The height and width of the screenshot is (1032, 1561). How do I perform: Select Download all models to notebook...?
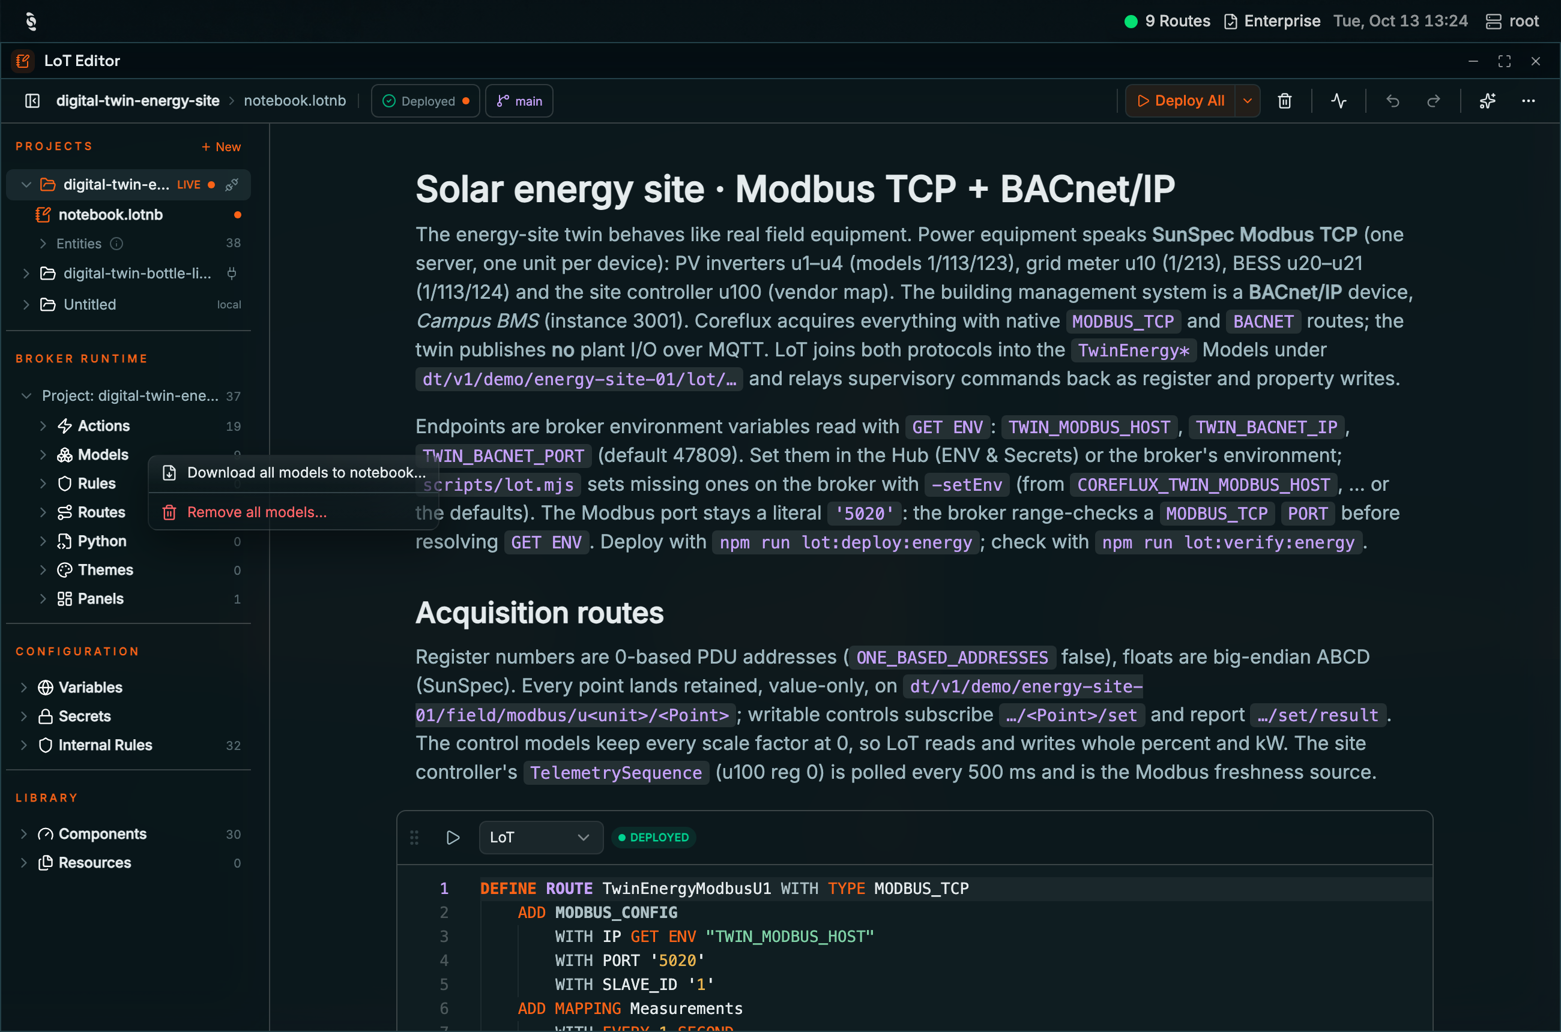click(293, 473)
